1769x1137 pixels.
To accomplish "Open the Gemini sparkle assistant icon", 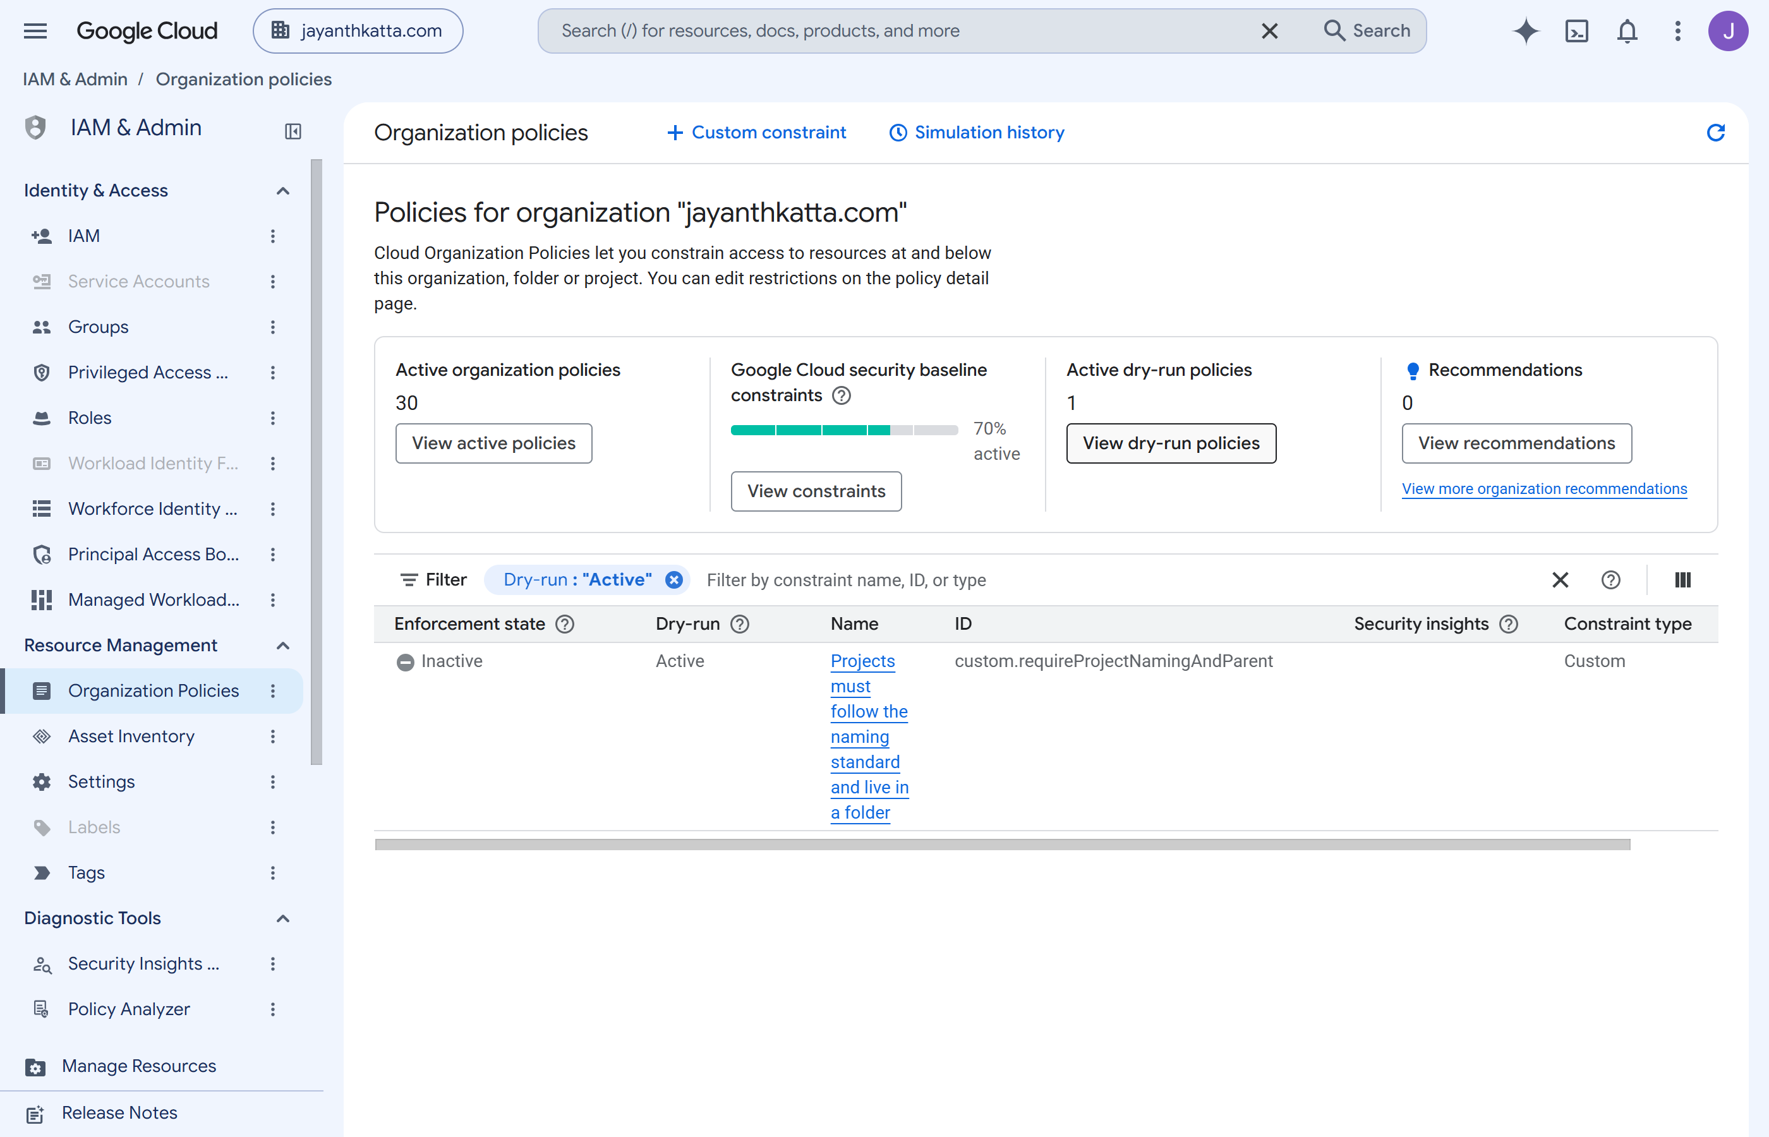I will tap(1525, 30).
